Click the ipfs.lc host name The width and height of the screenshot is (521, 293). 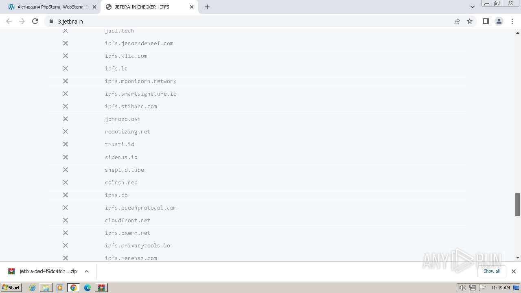[x=116, y=68]
